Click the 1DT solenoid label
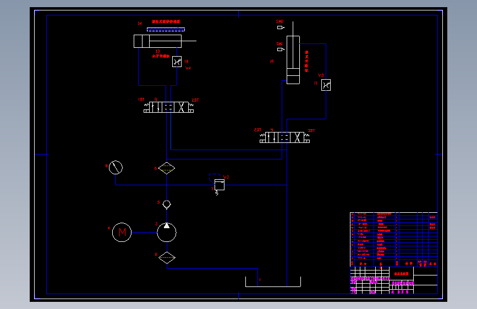The image size is (477, 309). 141,100
